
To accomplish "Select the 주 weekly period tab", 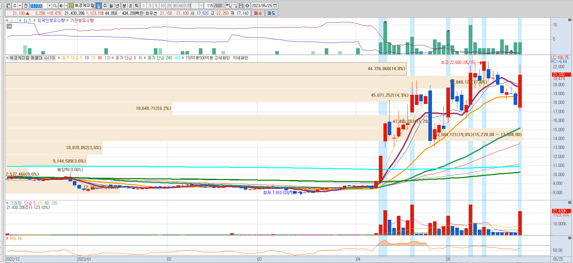I will [x=105, y=6].
